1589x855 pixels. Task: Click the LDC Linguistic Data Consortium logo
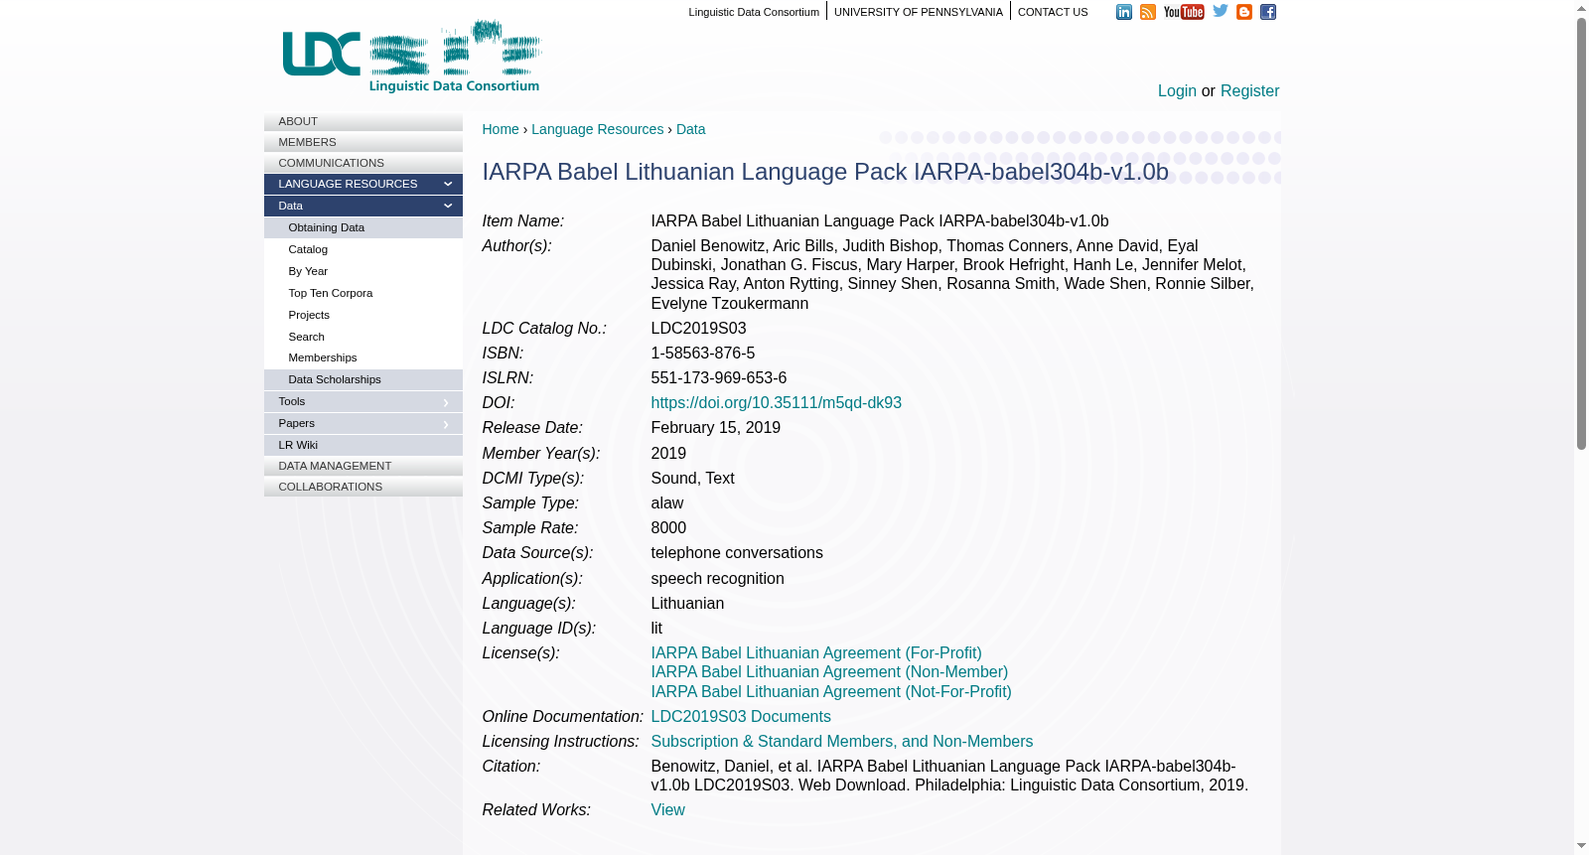[412, 57]
